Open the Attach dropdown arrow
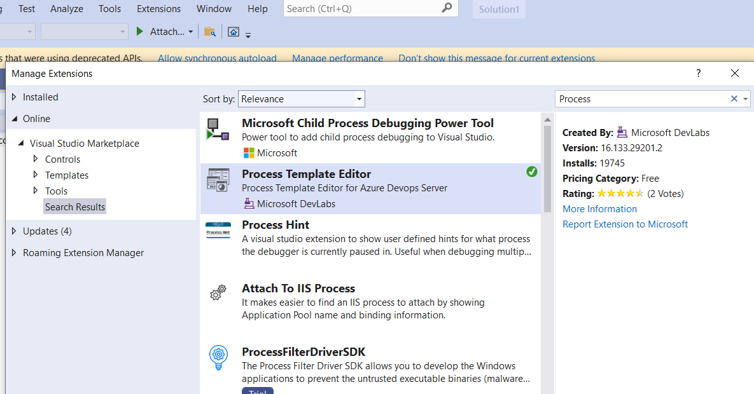 point(190,32)
